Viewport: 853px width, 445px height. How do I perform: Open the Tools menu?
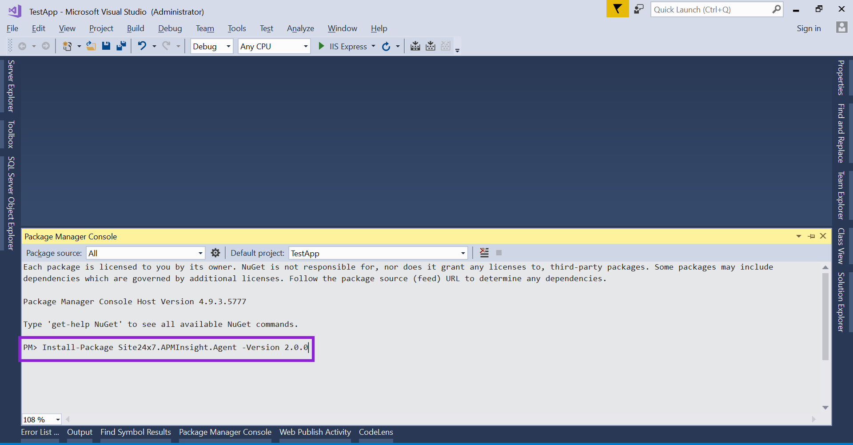237,28
